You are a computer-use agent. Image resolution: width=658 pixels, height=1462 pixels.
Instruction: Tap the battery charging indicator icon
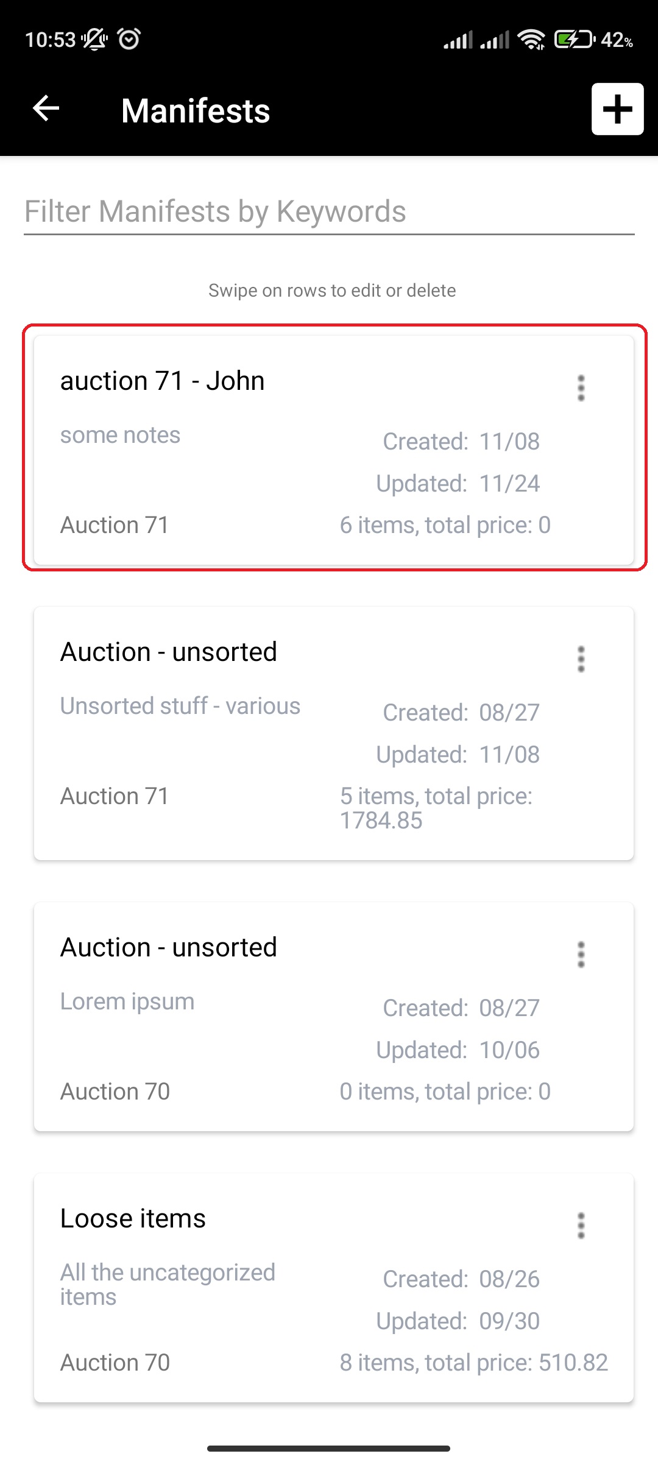pyautogui.click(x=574, y=40)
